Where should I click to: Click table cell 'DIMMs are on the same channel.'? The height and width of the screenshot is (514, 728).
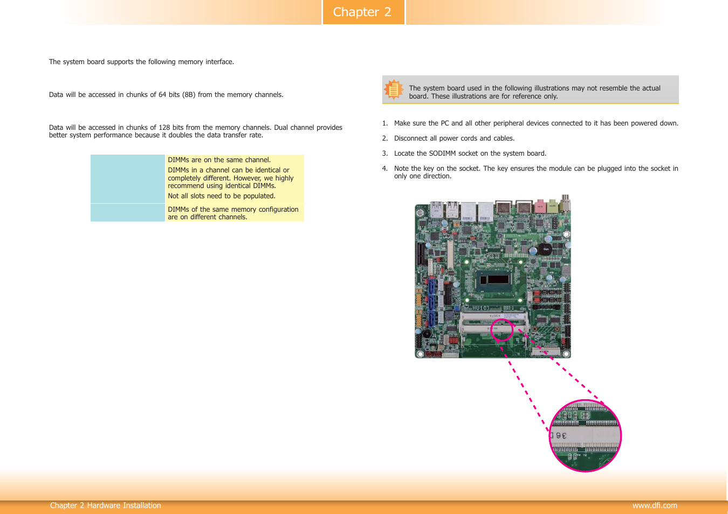tap(219, 160)
